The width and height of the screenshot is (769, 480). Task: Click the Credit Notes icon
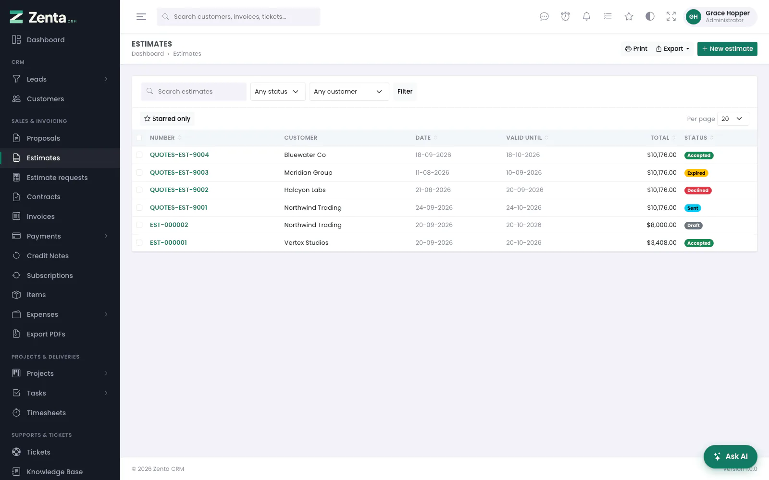coord(16,256)
